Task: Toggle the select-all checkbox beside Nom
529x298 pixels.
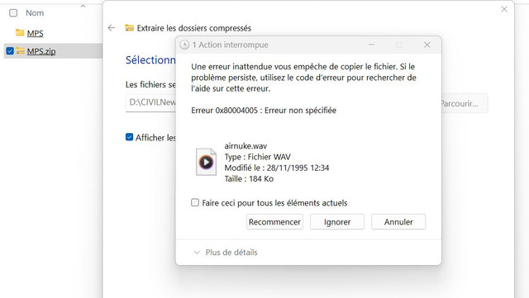Action: click(13, 13)
